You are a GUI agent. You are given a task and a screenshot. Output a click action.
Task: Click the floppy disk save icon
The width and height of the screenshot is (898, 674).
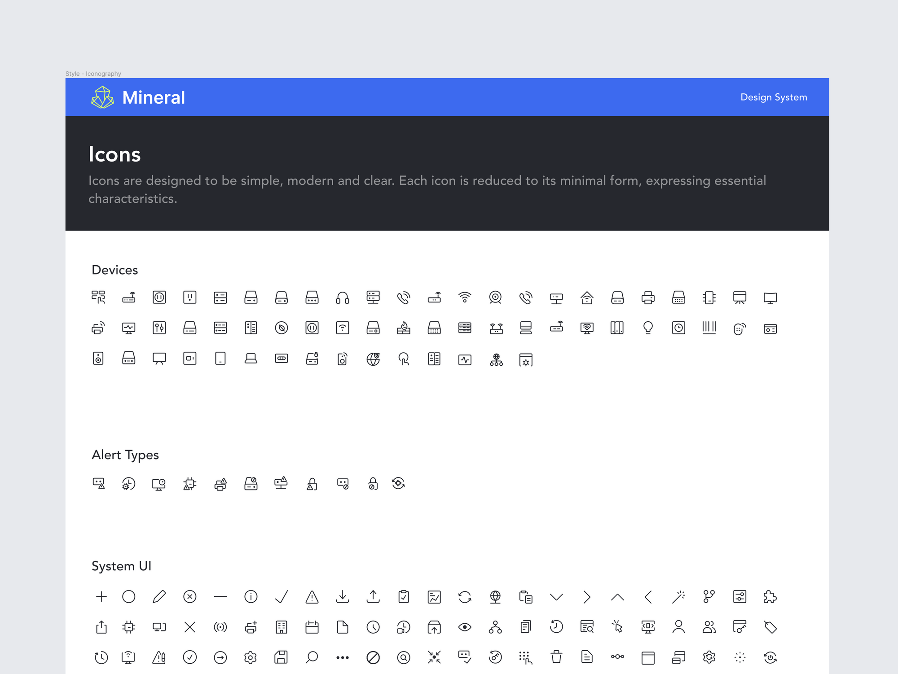click(x=281, y=657)
